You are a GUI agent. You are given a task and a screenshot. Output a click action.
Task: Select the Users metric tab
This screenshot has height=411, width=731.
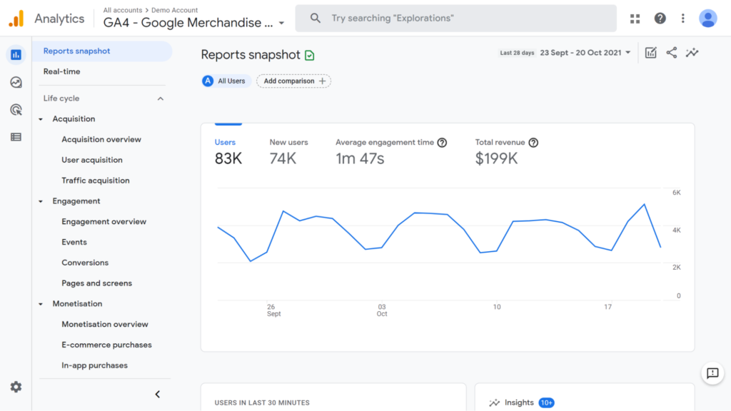pos(228,152)
